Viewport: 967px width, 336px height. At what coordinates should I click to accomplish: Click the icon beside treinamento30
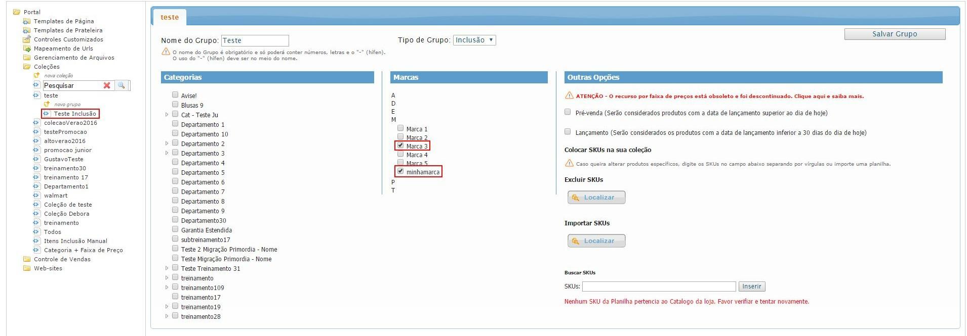(x=36, y=168)
